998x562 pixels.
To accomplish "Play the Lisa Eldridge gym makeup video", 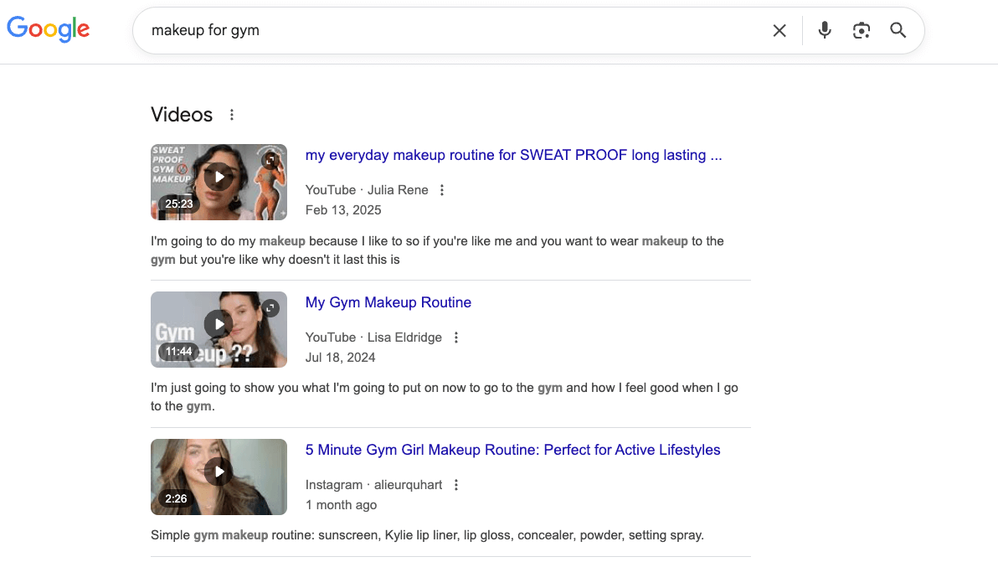I will (x=219, y=324).
